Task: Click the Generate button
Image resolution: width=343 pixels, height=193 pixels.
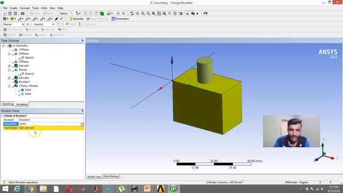Action: [76, 19]
